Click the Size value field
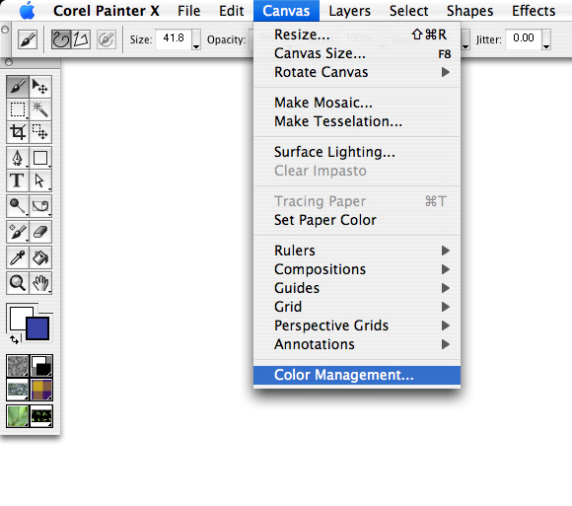Image resolution: width=572 pixels, height=506 pixels. point(174,38)
